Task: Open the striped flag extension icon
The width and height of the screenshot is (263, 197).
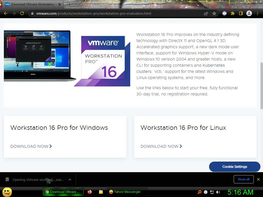Action: tap(224, 13)
